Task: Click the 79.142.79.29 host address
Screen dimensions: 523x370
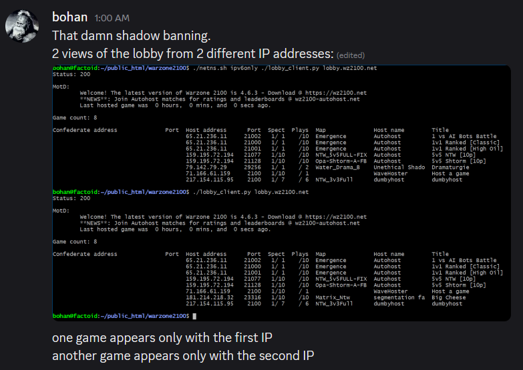Action: point(206,167)
